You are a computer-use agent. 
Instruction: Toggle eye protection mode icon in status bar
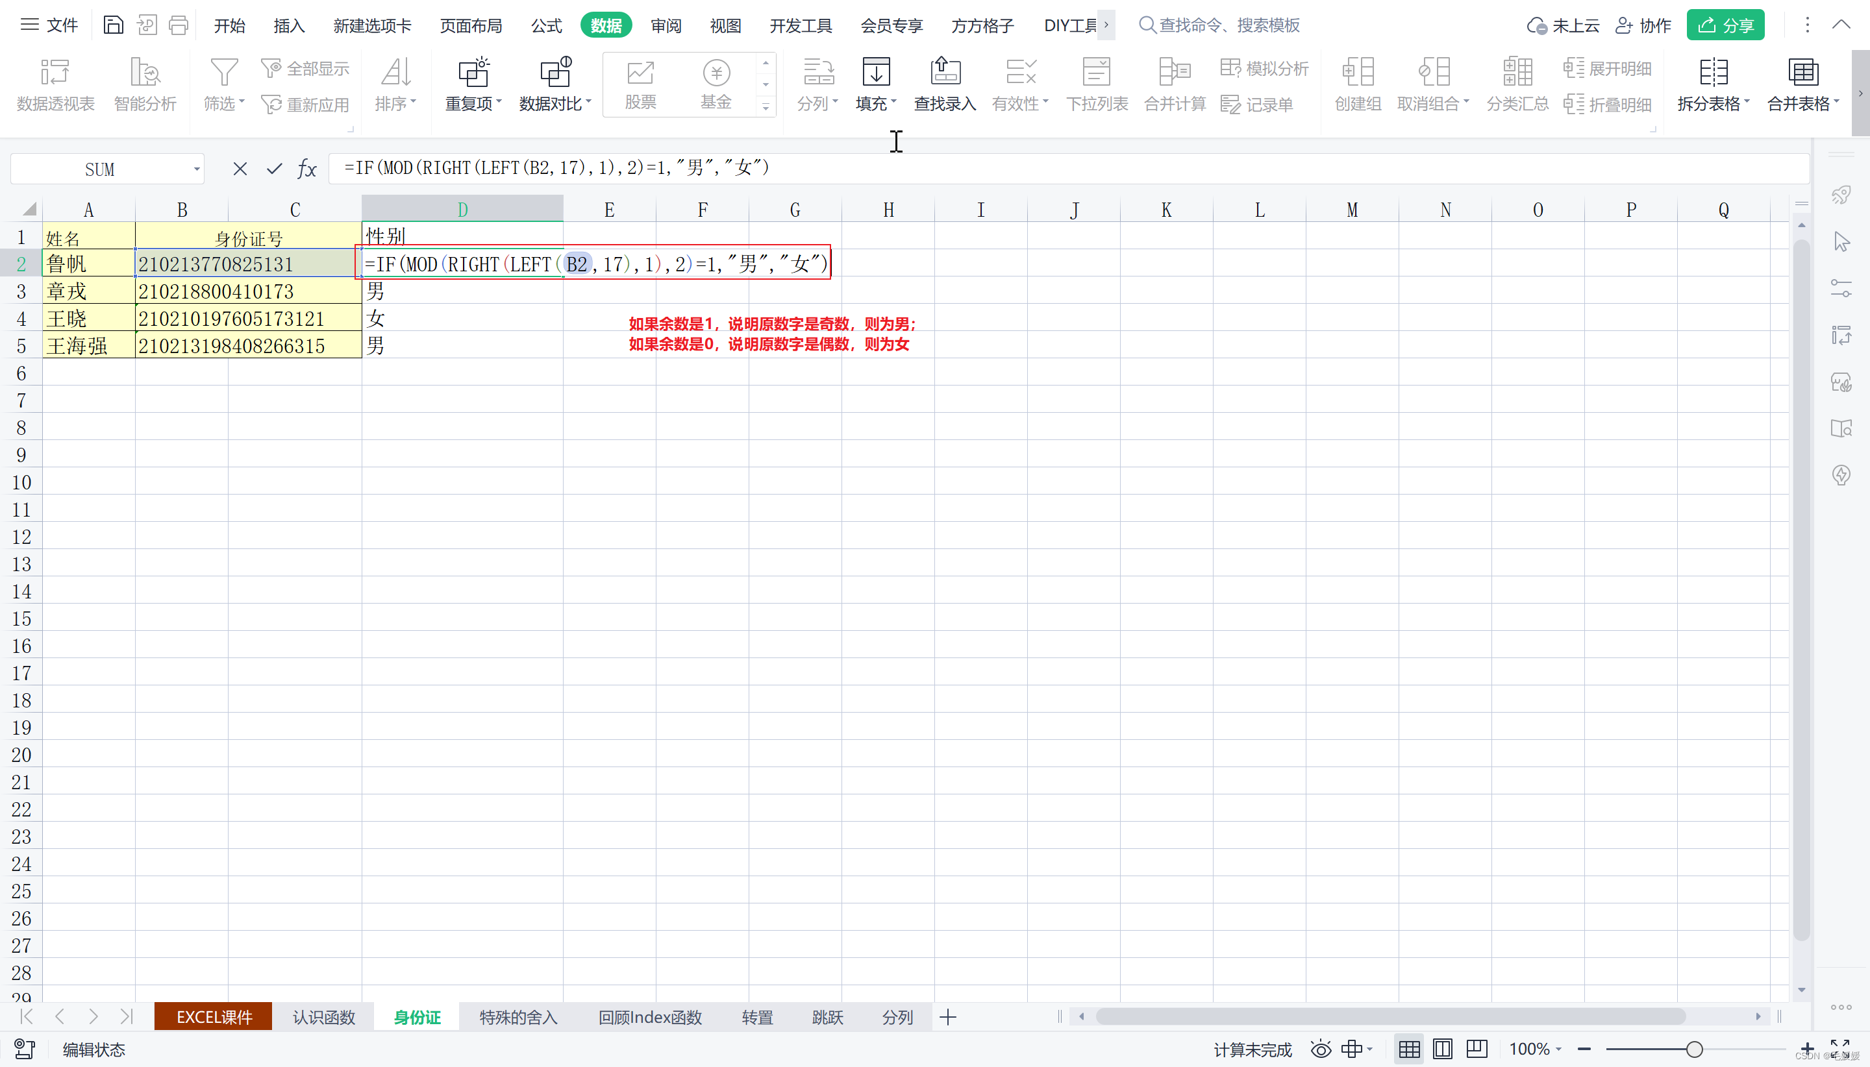pyautogui.click(x=1321, y=1049)
